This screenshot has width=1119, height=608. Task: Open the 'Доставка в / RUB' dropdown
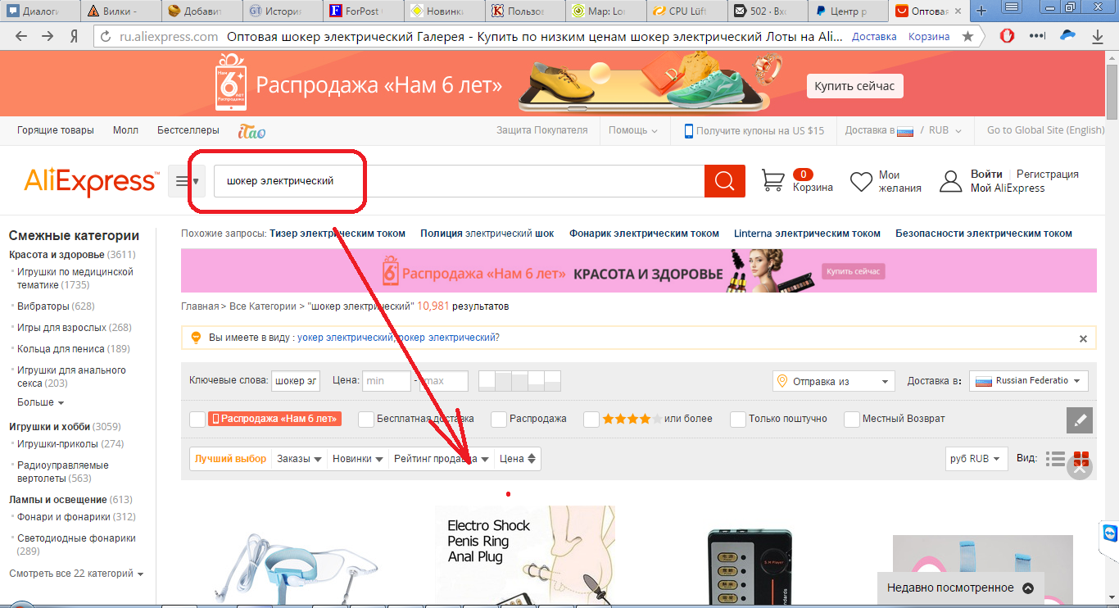[904, 130]
